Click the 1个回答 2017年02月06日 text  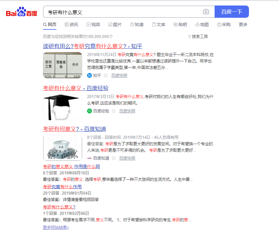66,213
